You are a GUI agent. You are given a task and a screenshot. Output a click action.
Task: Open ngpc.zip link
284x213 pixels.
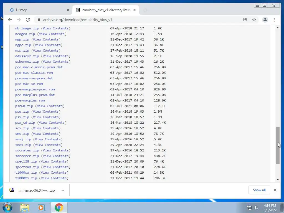(x=23, y=45)
